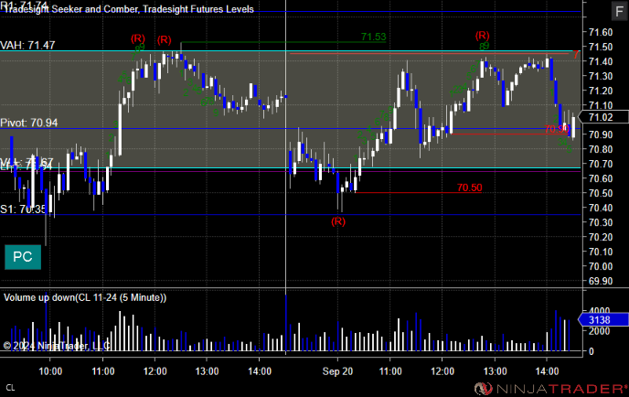Click the green 71.53 price label
The height and width of the screenshot is (397, 629).
coord(373,37)
